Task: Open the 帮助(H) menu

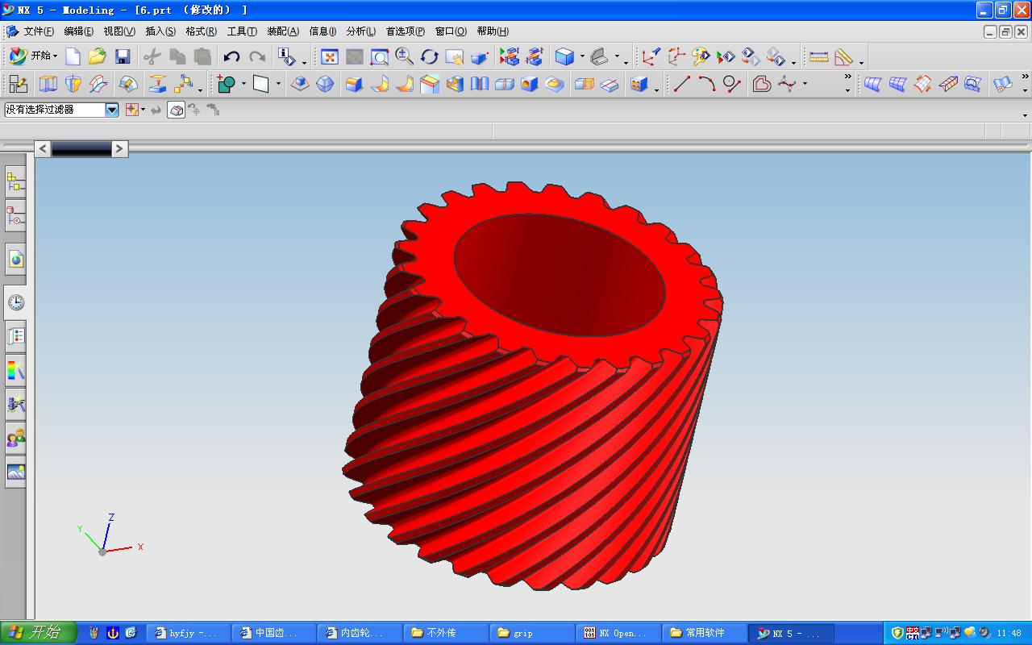Action: 493,31
